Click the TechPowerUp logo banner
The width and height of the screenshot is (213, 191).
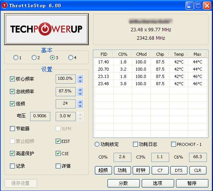(x=46, y=29)
